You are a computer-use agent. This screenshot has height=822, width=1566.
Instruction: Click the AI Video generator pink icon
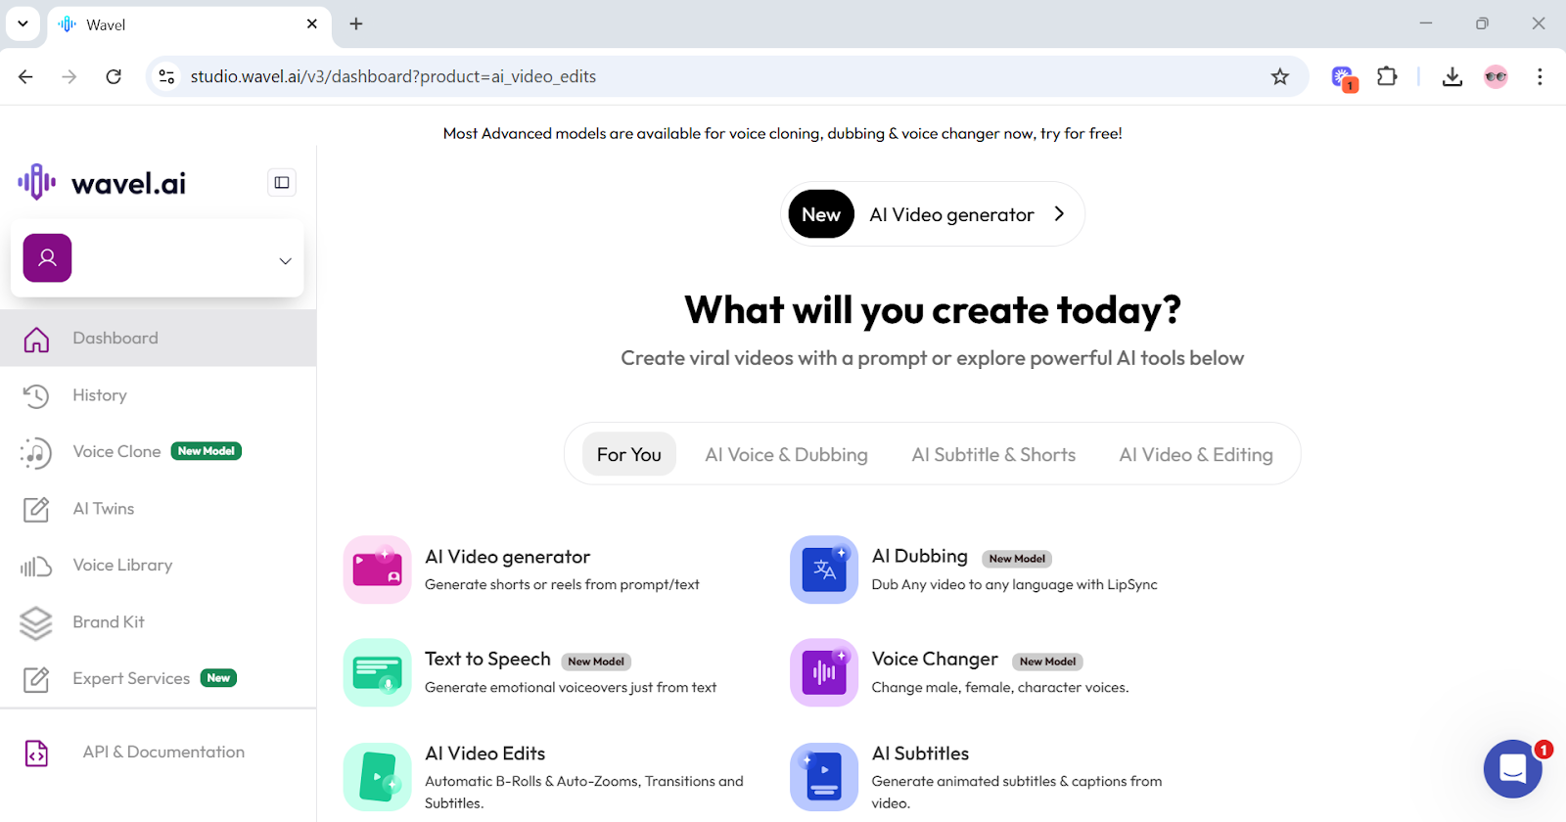377,570
